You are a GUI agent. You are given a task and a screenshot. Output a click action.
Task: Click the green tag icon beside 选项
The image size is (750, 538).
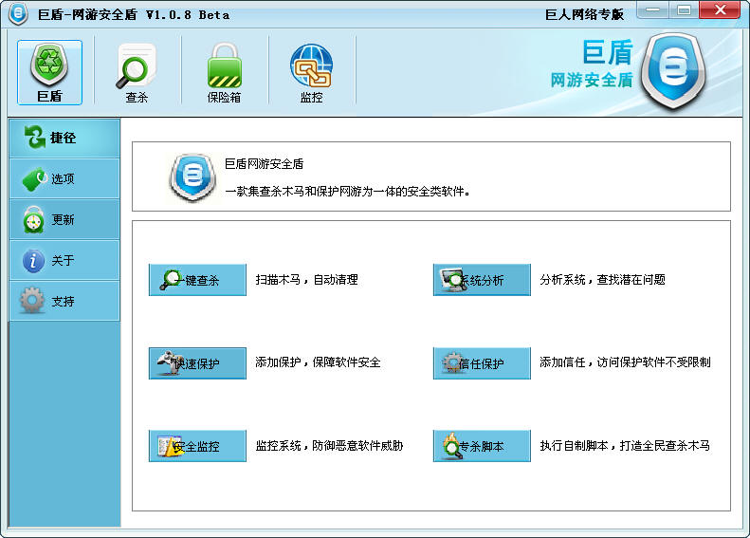(34, 179)
